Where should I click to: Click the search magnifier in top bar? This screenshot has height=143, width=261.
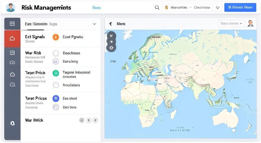pos(157,8)
